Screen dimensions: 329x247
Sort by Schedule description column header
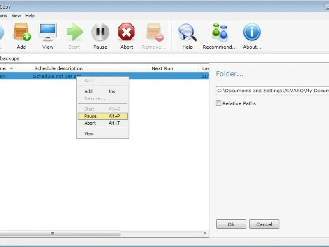point(89,68)
